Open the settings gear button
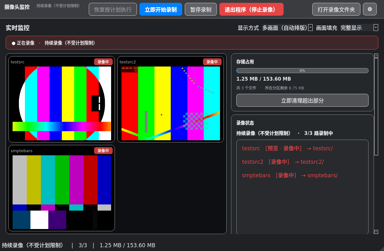 click(370, 9)
